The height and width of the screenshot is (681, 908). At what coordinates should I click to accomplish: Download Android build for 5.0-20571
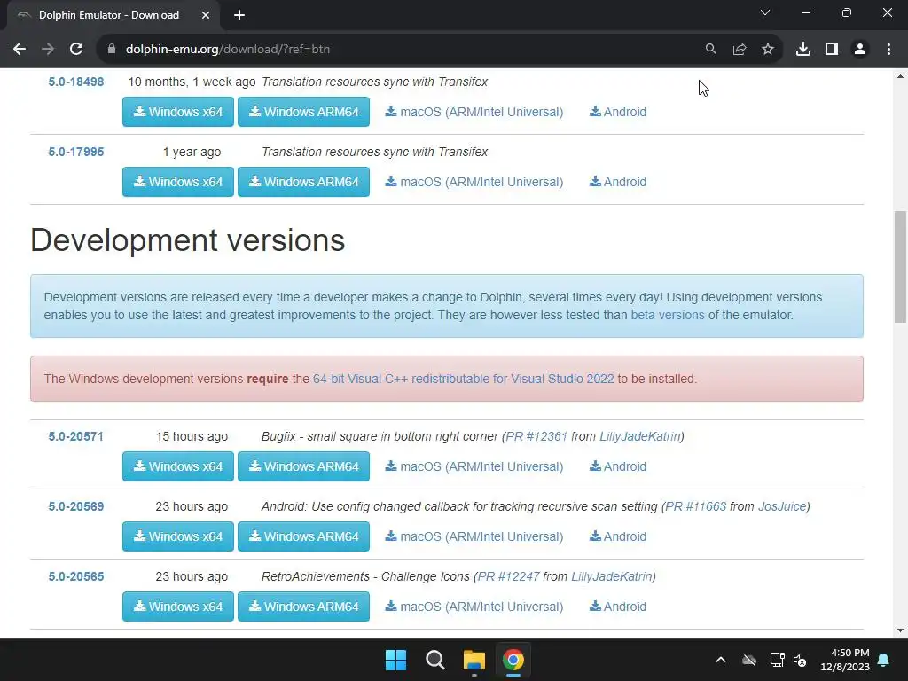[x=618, y=466]
